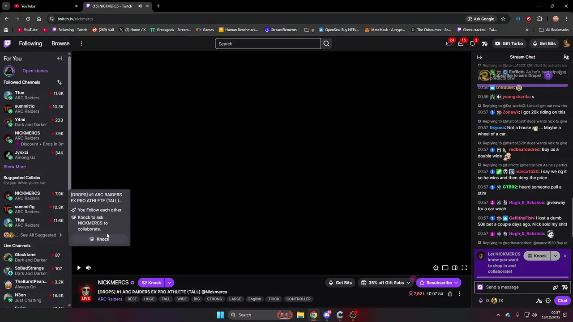
Task: Open the Human Benchmark bookmark
Action: pyautogui.click(x=239, y=30)
